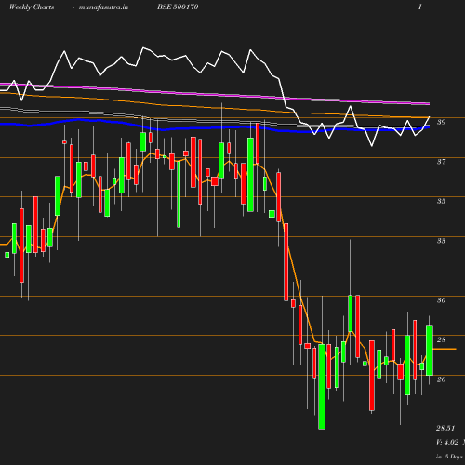Click the 'in 5 Days' footer text
The height and width of the screenshot is (465, 465).
[x=449, y=457]
